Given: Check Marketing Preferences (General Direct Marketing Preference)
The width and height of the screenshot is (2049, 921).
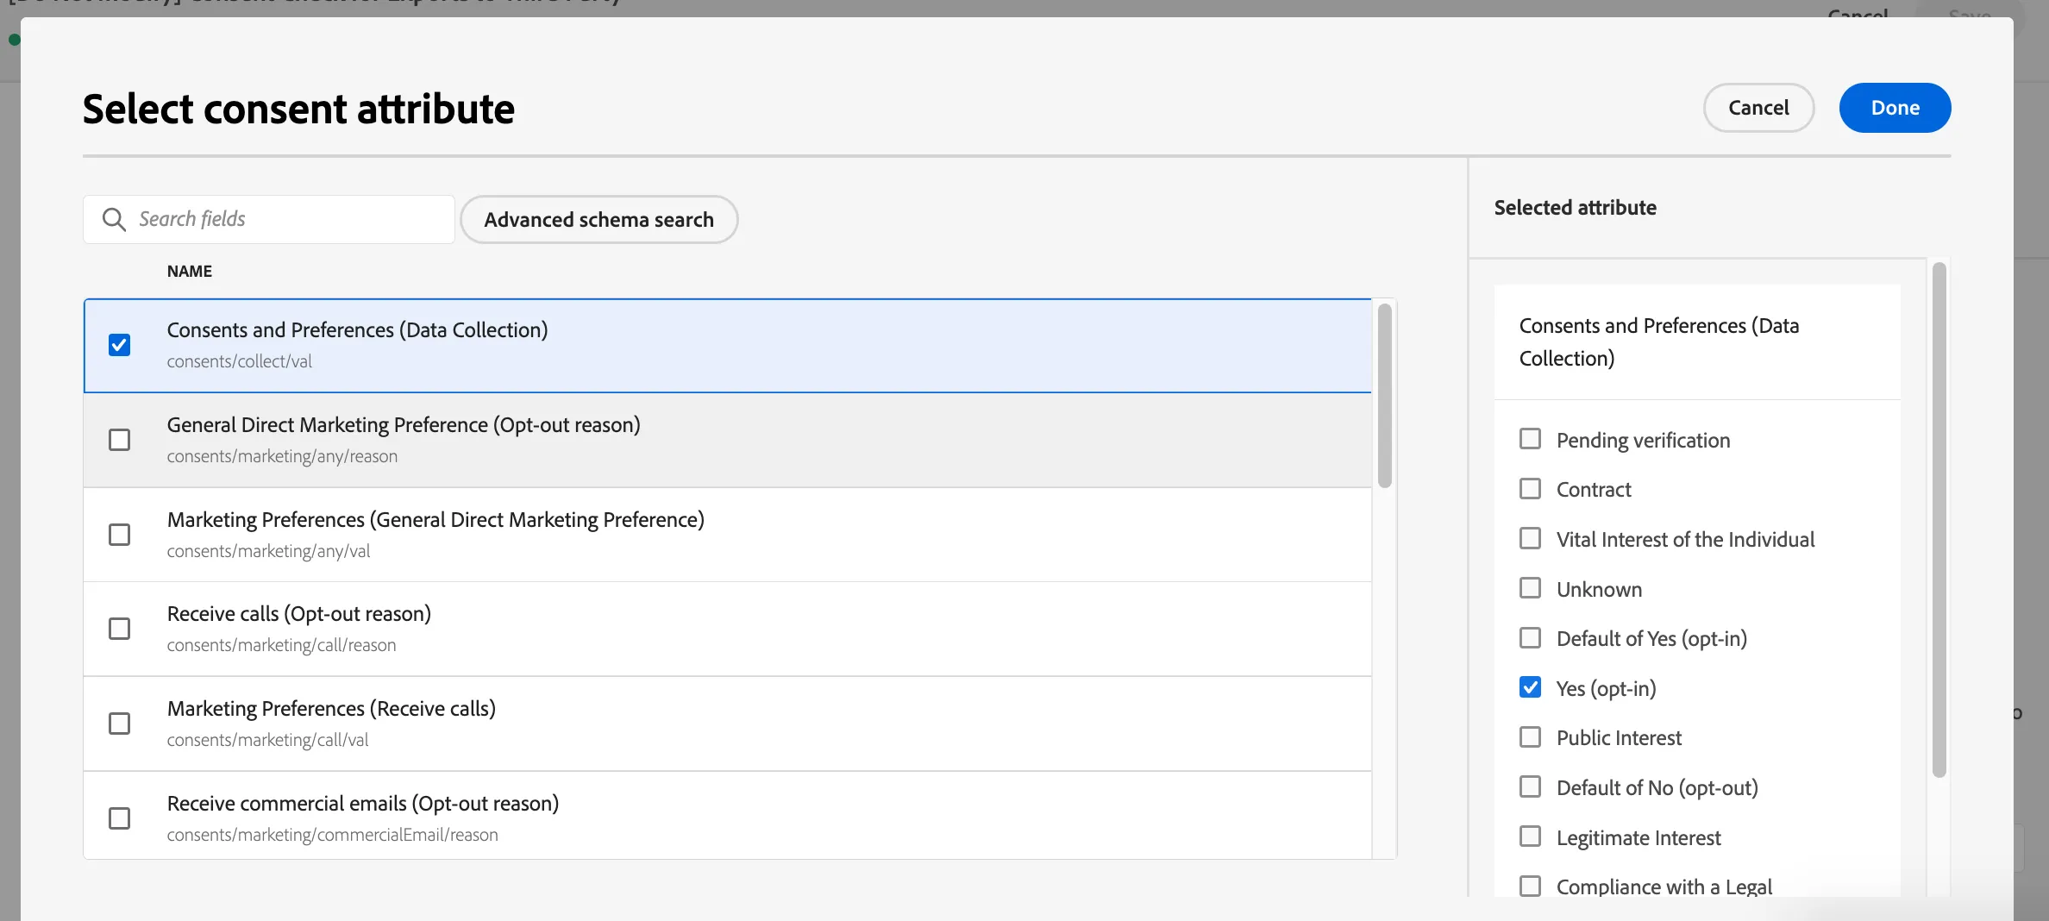Looking at the screenshot, I should coord(120,535).
